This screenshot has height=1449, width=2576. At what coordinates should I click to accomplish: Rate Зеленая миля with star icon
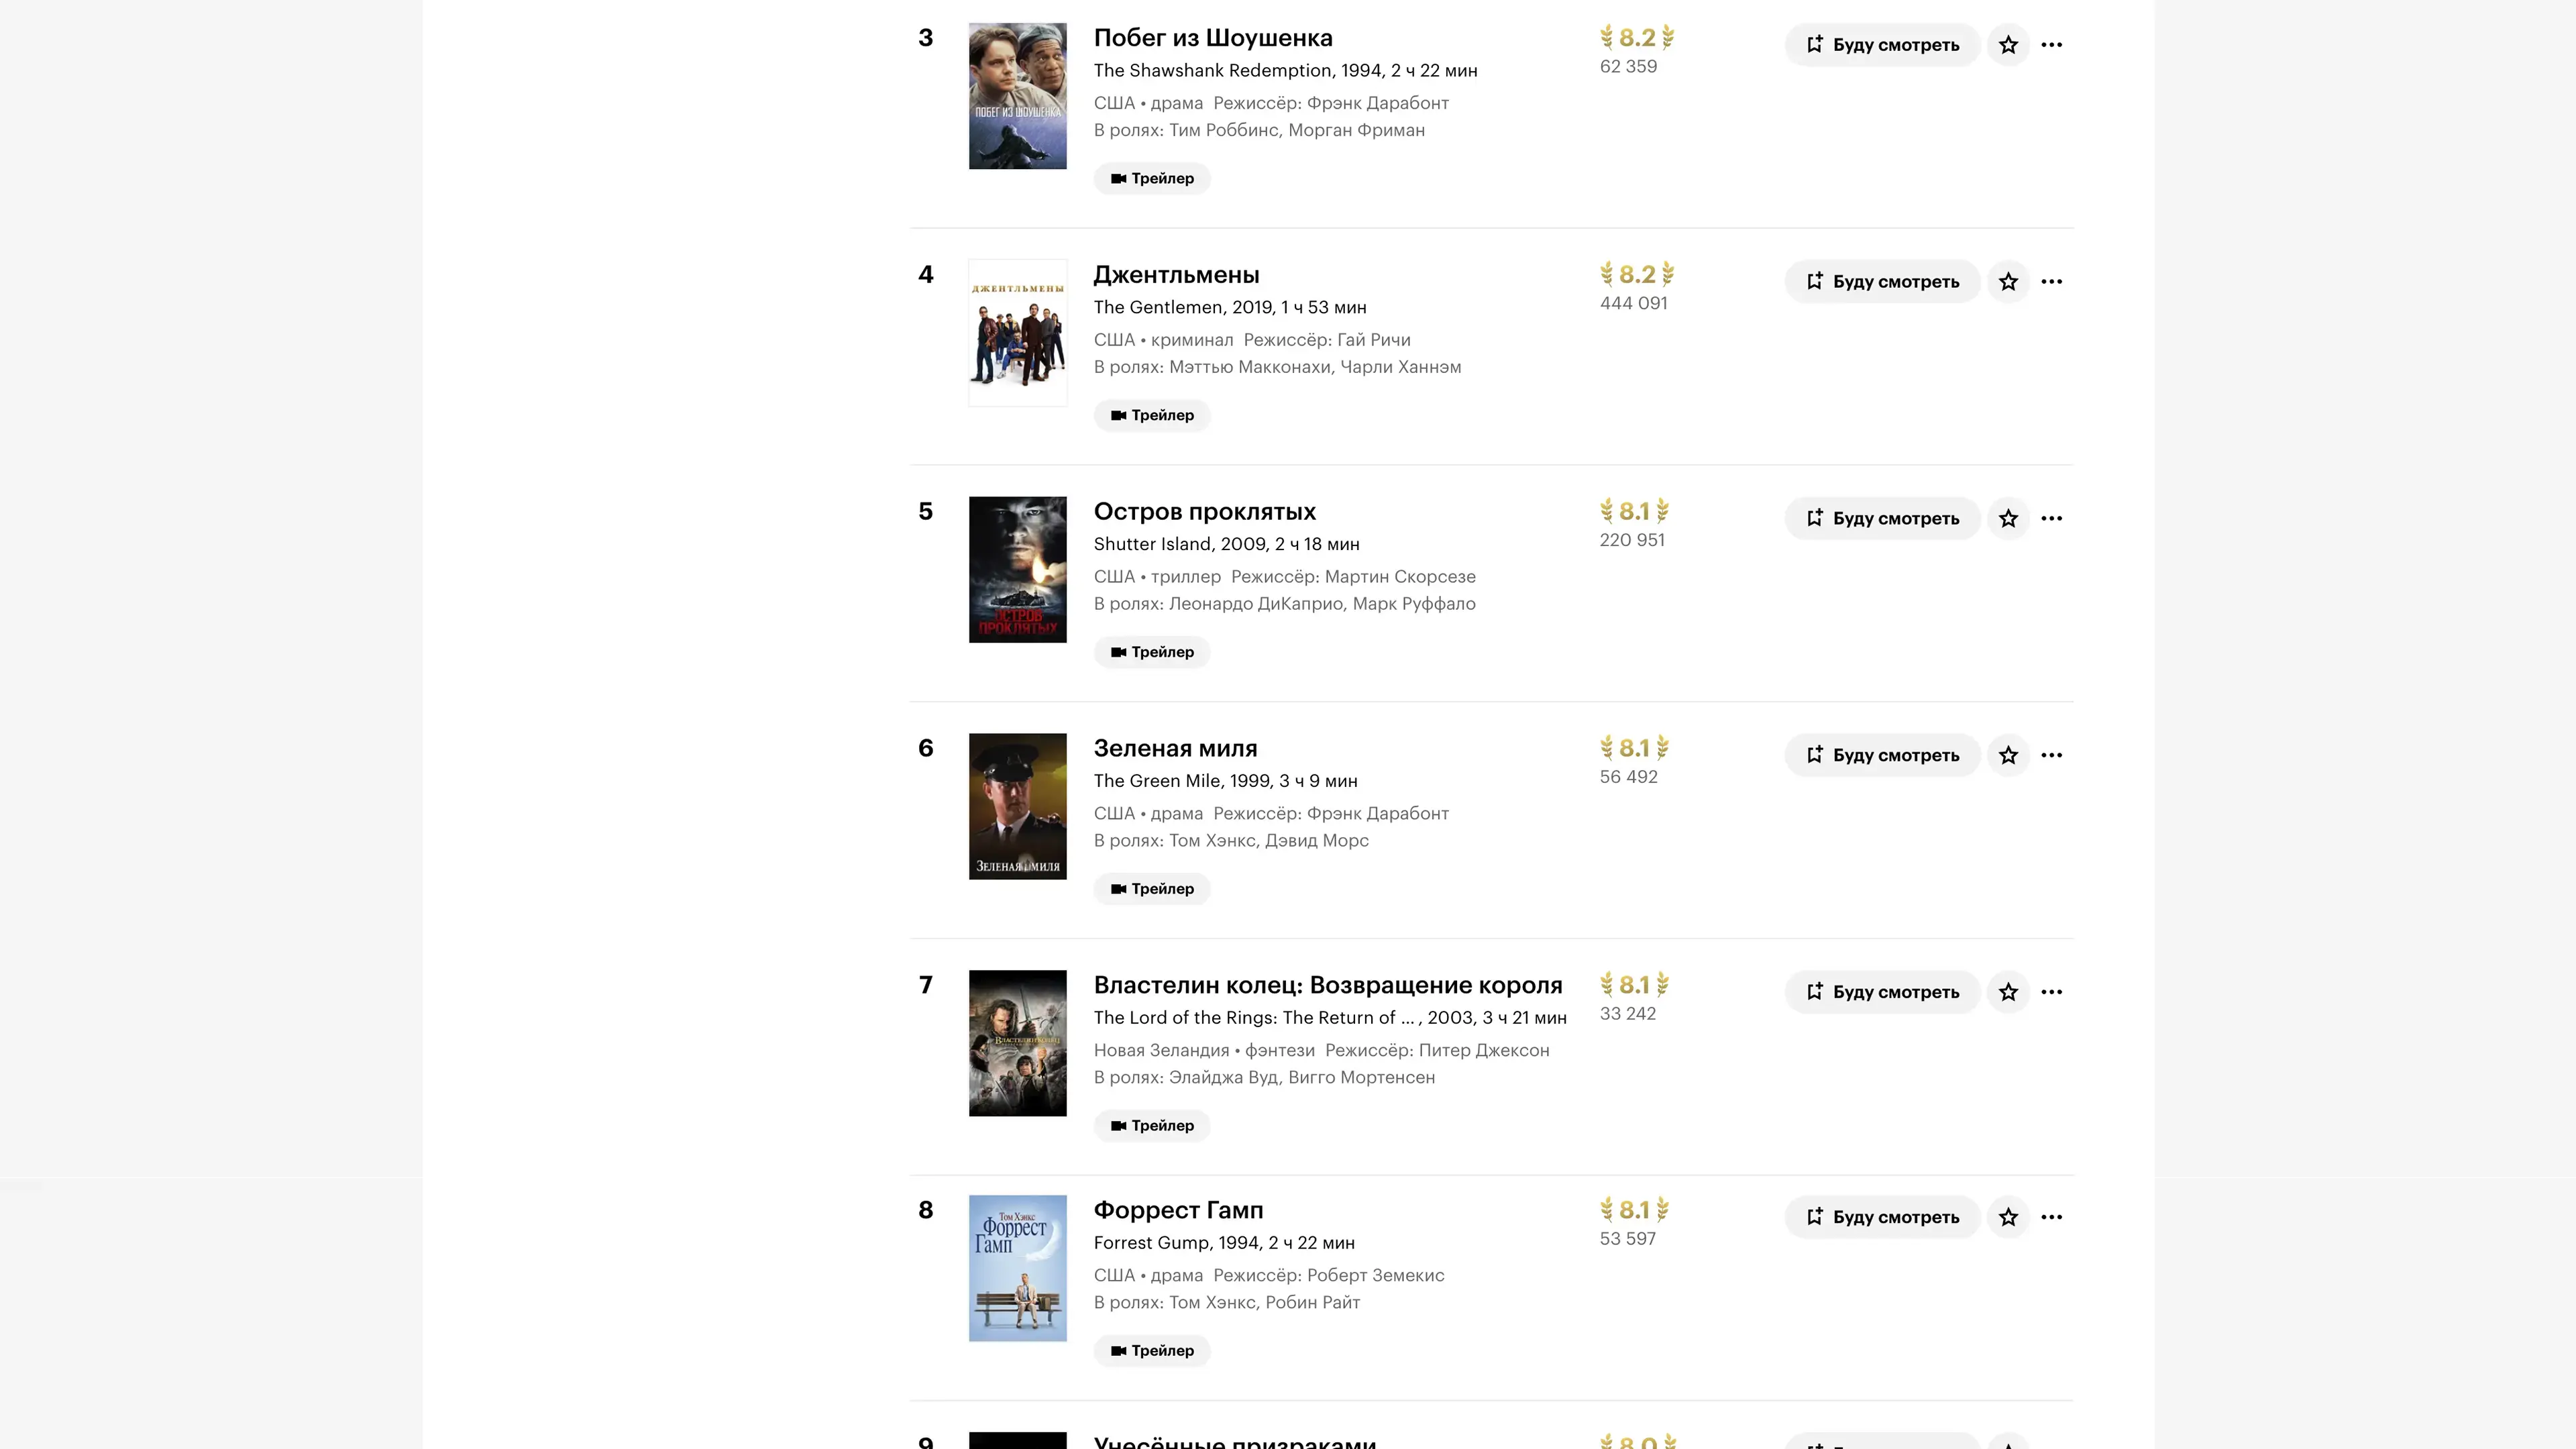(x=2008, y=756)
